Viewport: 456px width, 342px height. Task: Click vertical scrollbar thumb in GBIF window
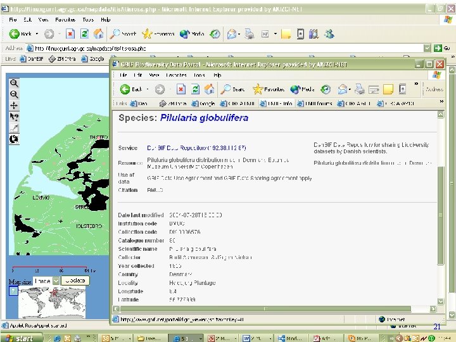[x=441, y=215]
